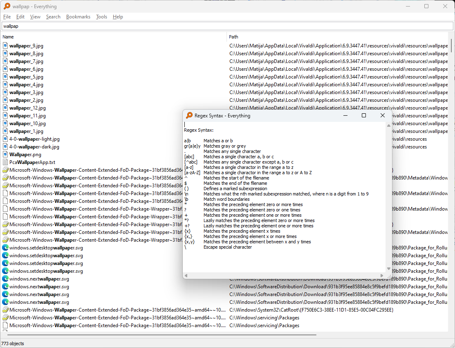Select the file icon of wallpaper_8.jpg
Image resolution: width=455 pixels, height=348 pixels.
coord(5,54)
